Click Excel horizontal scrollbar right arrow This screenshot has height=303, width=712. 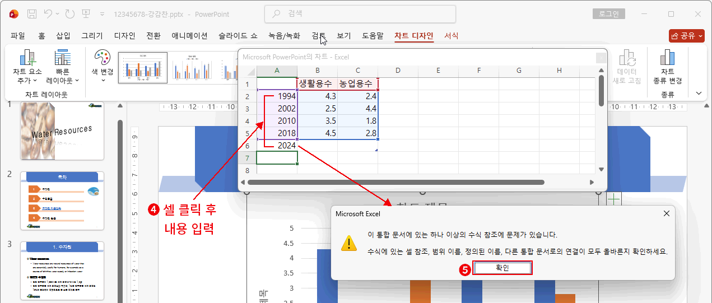click(x=592, y=182)
